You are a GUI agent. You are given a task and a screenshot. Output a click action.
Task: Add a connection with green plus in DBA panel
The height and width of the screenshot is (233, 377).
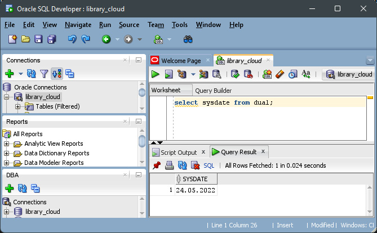(10, 189)
